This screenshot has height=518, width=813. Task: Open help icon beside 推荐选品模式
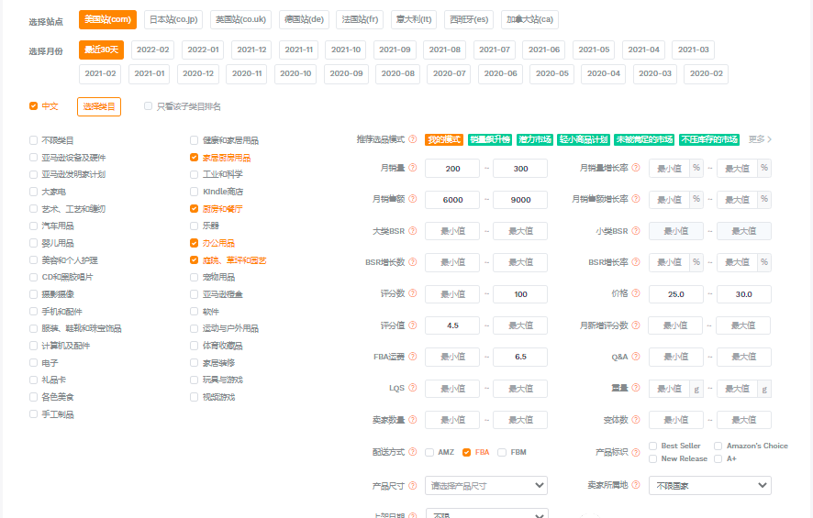pos(413,139)
